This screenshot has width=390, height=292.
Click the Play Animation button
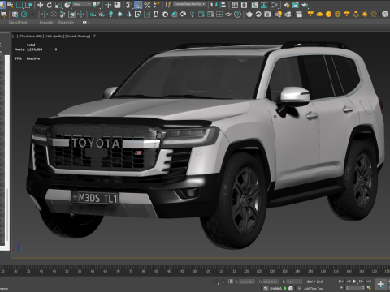tap(355, 281)
